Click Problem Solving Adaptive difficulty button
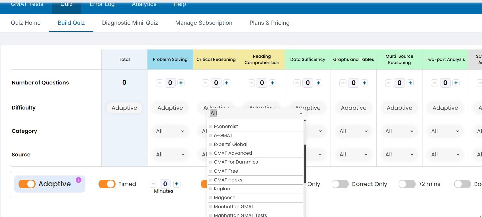The height and width of the screenshot is (217, 482). click(170, 108)
